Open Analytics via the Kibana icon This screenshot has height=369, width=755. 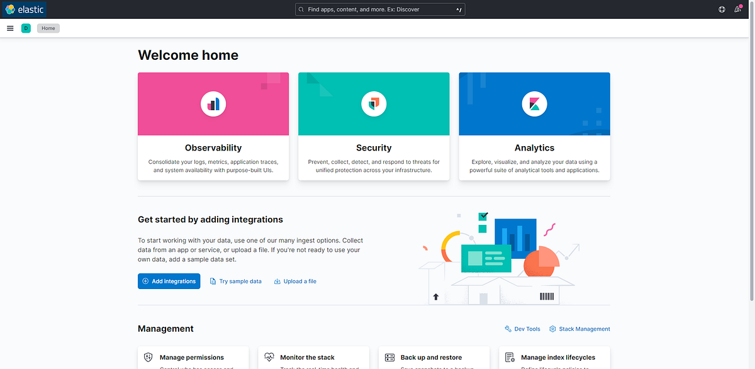[534, 103]
